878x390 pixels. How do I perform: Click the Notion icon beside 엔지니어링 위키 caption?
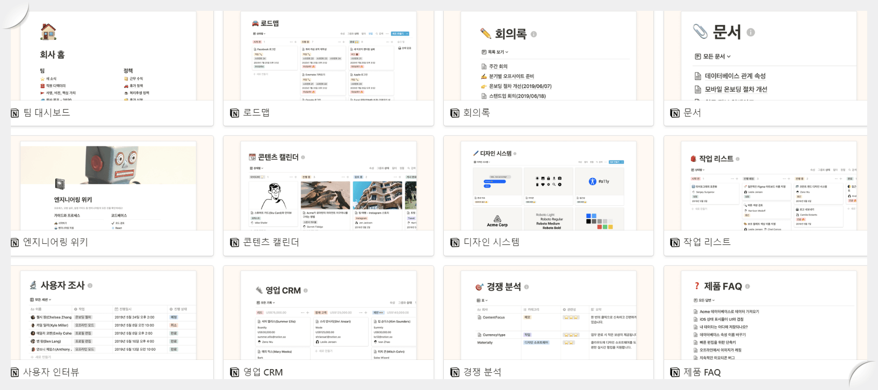(15, 243)
